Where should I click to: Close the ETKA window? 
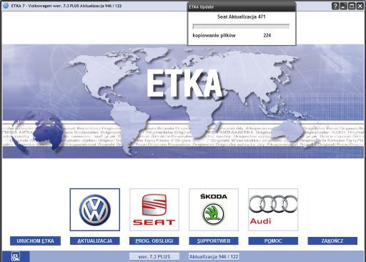pos(360,6)
